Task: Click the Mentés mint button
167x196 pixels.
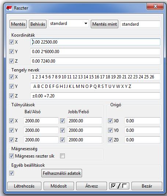Action: tap(104, 24)
